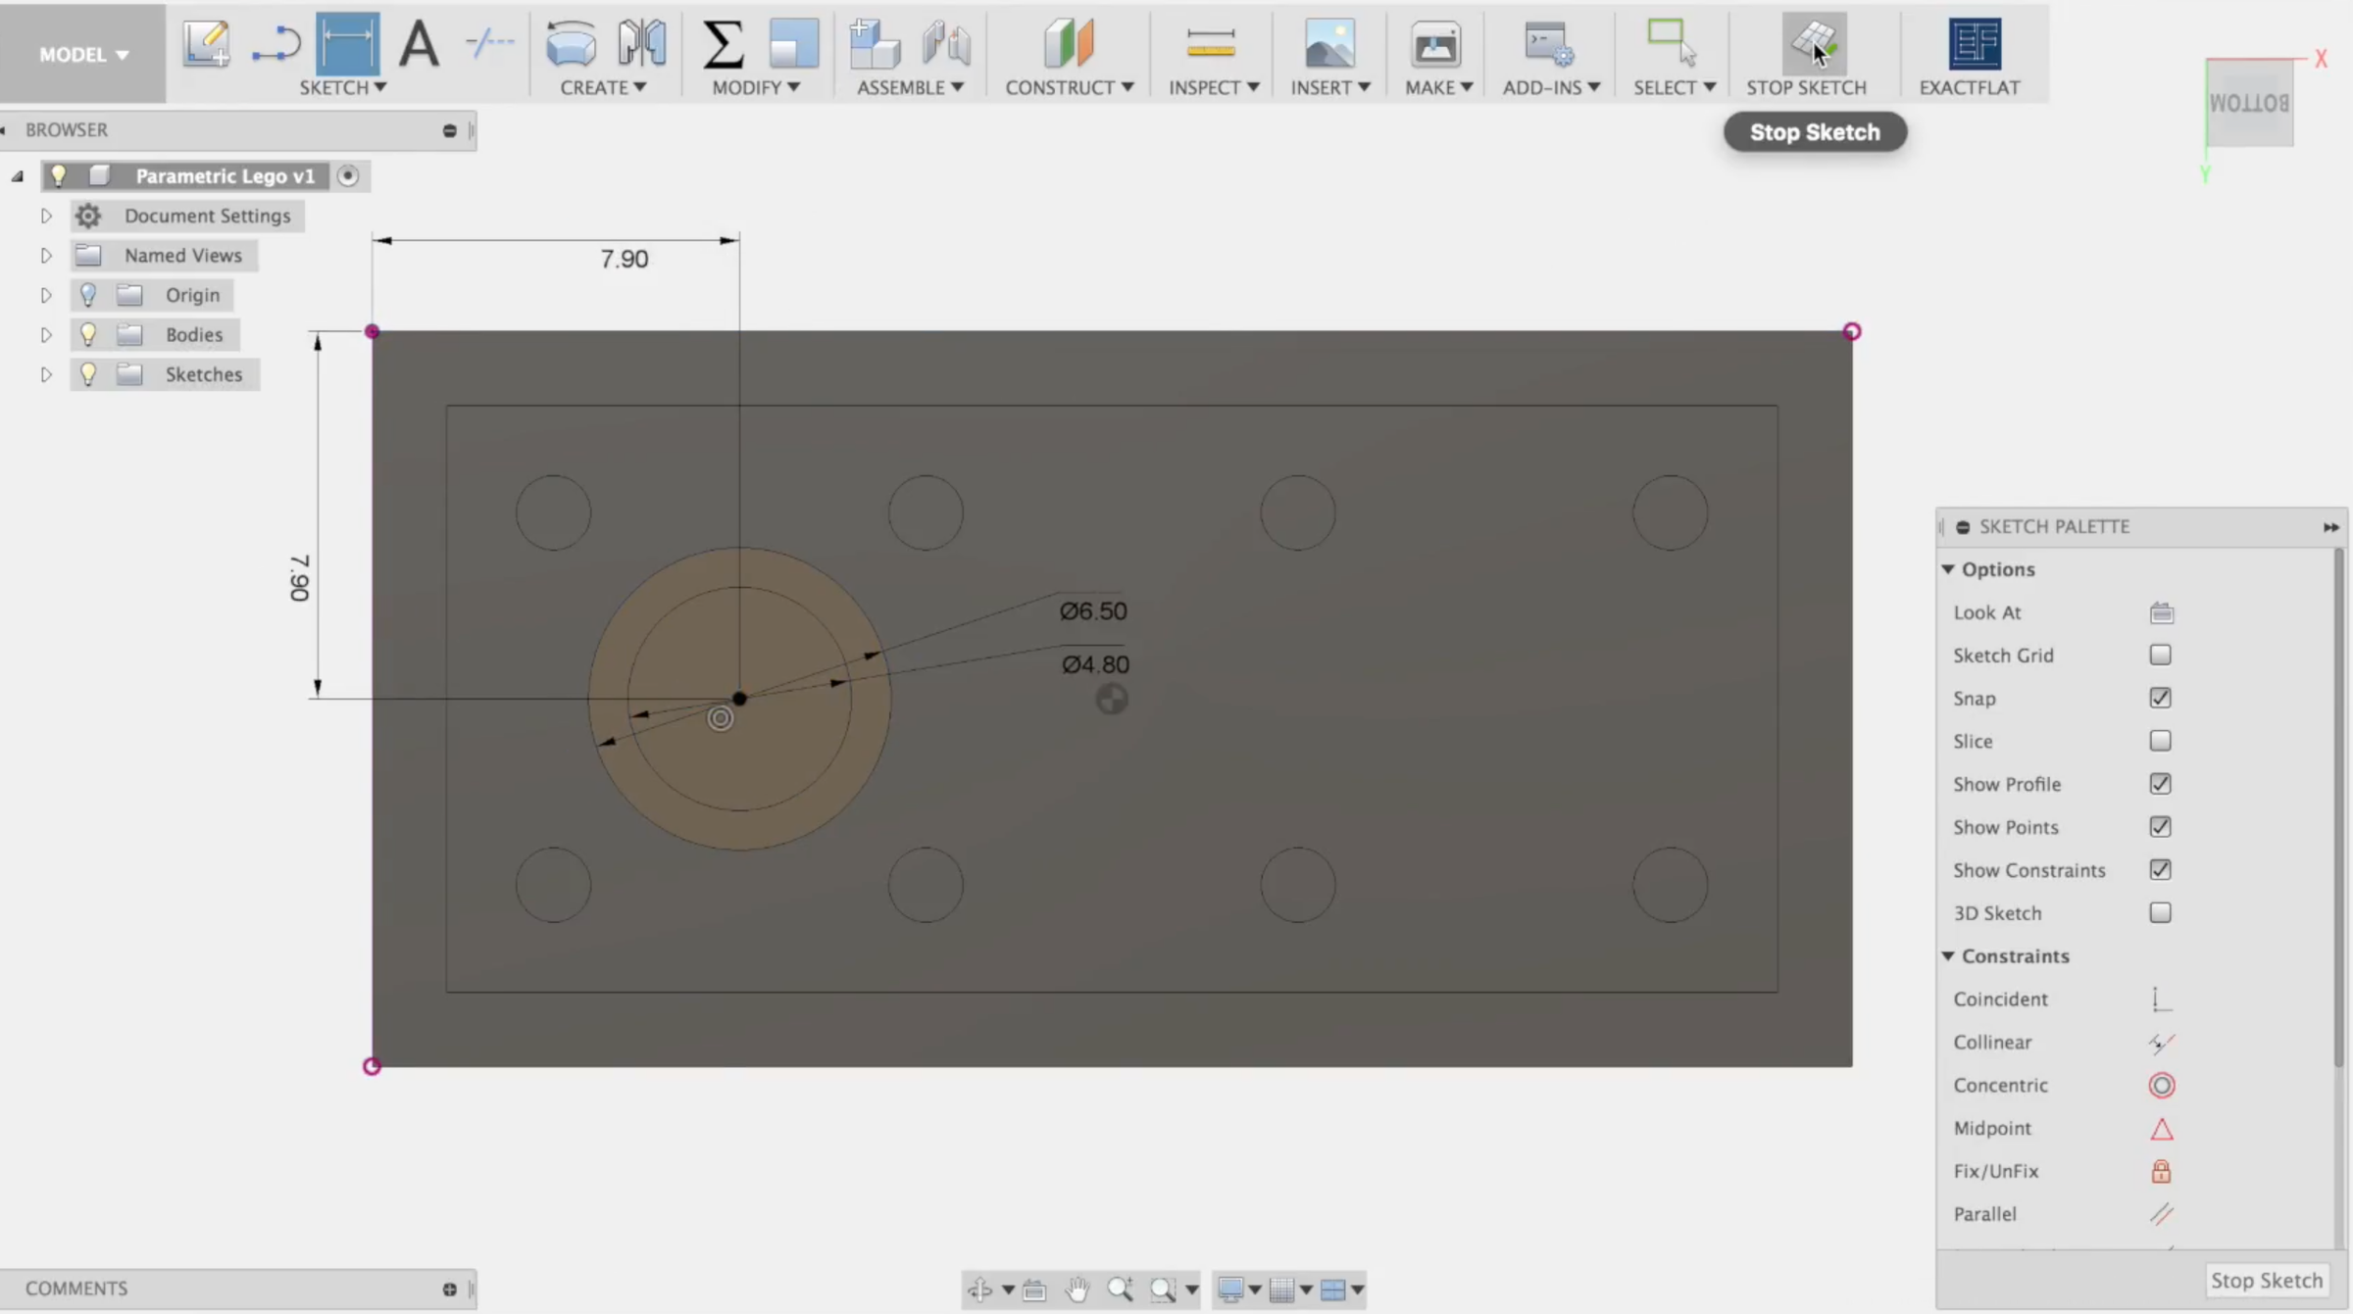Select the Create Sketch tool
This screenshot has width=2353, height=1314.
[x=206, y=43]
